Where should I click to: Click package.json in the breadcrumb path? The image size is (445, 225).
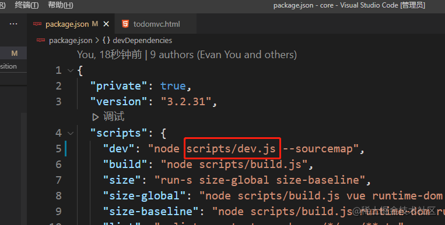[x=71, y=41]
